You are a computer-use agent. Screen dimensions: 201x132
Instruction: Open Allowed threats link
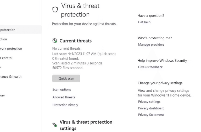(64, 97)
